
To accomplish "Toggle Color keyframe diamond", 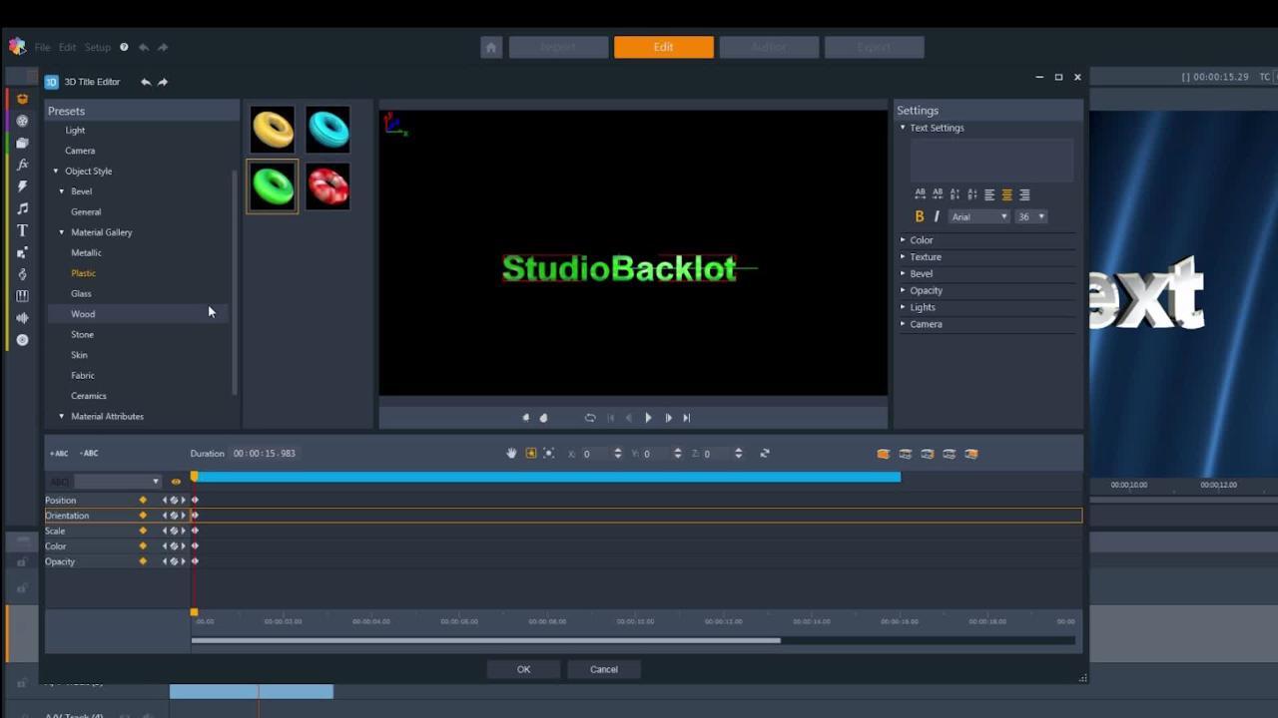I will pos(143,546).
